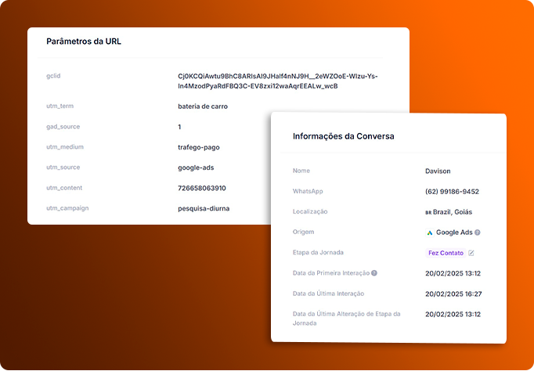Edit the Etapa da Jornada stage

pos(471,253)
